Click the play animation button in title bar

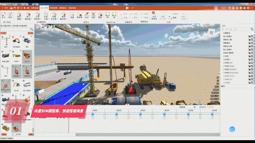tap(127, 8)
